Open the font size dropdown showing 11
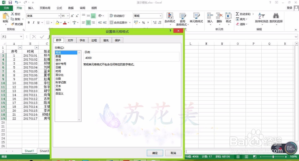The image size is (299, 161). click(68, 16)
